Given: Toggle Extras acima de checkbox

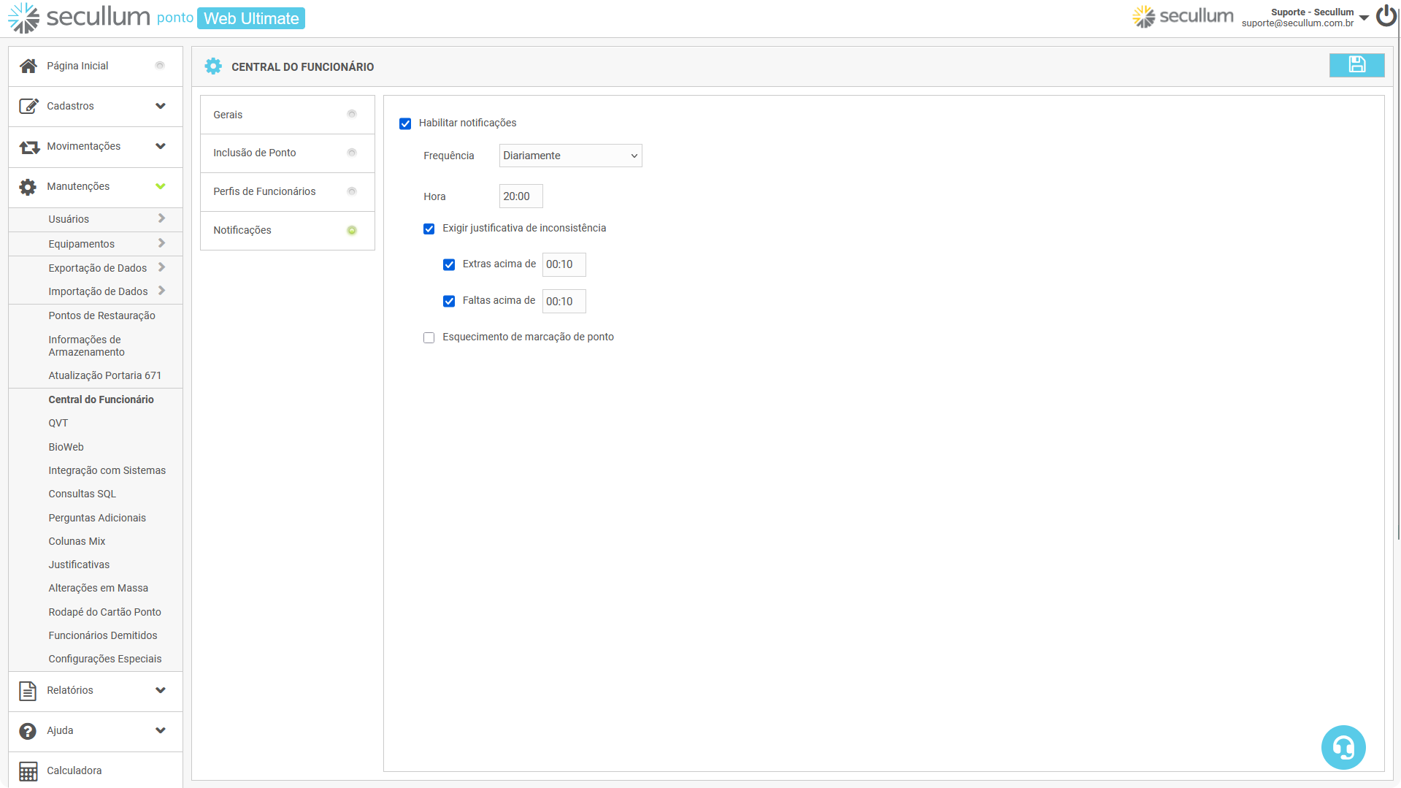Looking at the screenshot, I should 449,264.
